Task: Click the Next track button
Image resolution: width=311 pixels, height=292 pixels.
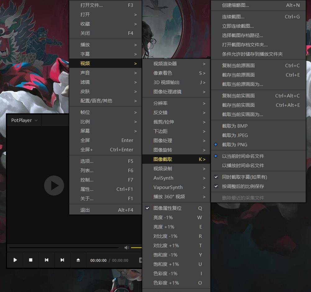Action: (x=62, y=260)
